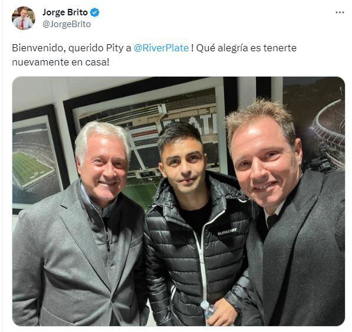Click the text 'nuevamente en casa!'

point(61,62)
